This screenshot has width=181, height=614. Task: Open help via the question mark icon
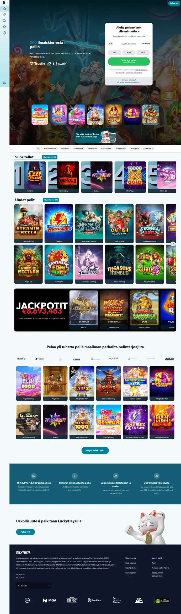[x=4, y=33]
